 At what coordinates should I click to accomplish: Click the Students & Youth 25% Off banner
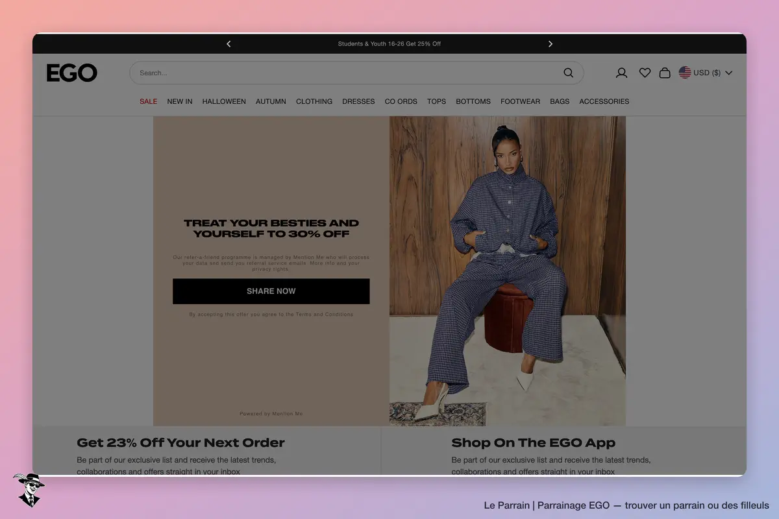click(x=389, y=44)
